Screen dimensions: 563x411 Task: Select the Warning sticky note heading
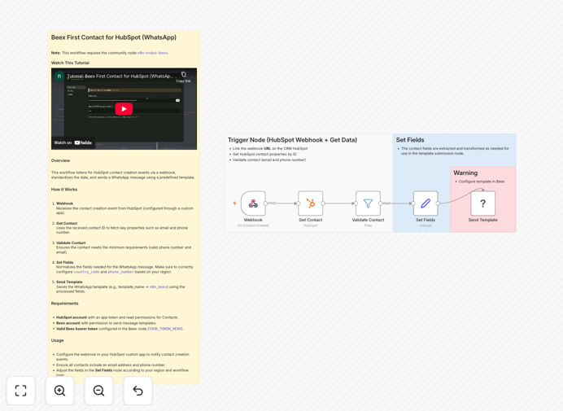465,173
